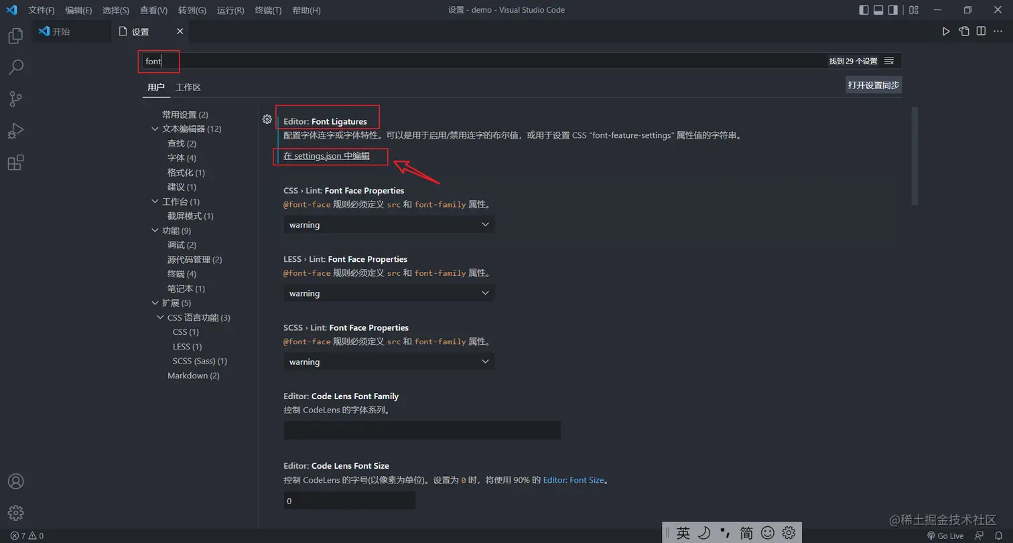
Task: Open 在 settings.json 中编辑 link
Action: [326, 156]
